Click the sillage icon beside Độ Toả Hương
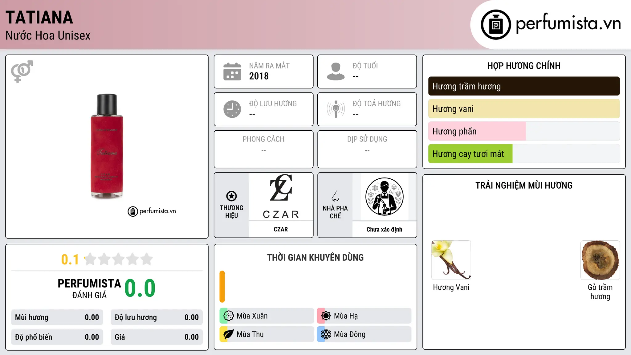The width and height of the screenshot is (631, 355). pos(336,109)
